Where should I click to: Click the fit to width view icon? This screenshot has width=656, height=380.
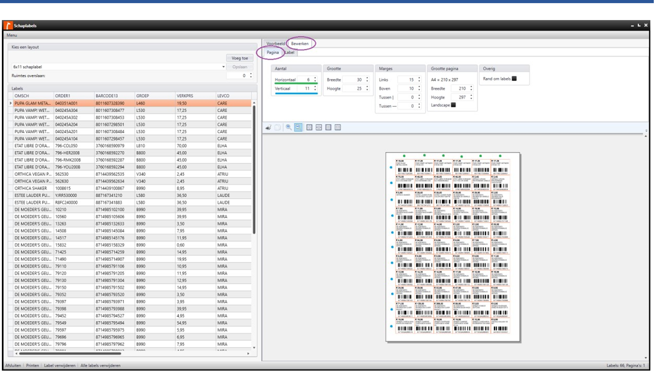[x=319, y=127]
